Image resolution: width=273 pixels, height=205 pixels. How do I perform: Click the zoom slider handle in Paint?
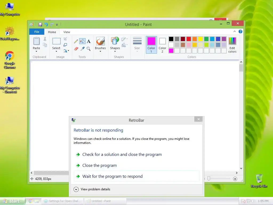209,179
